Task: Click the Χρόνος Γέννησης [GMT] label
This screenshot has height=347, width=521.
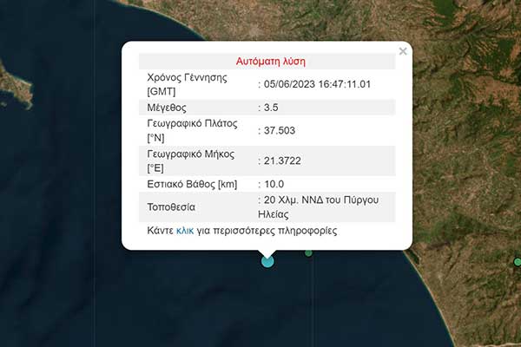Action: point(187,84)
